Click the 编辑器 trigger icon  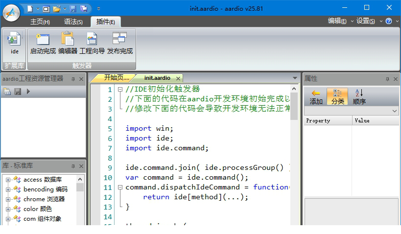[x=68, y=43]
